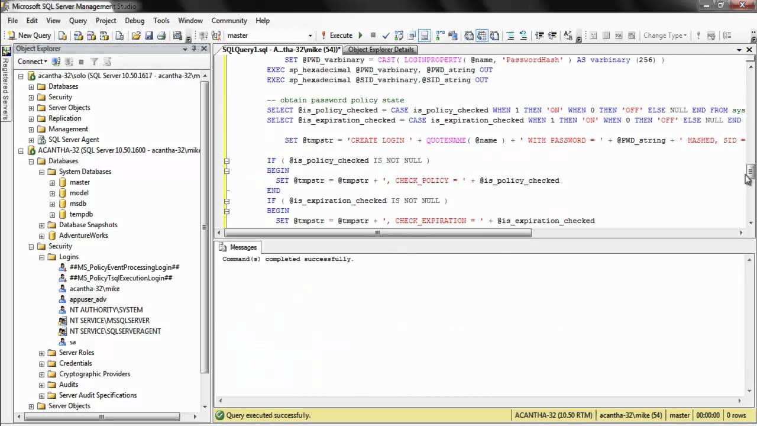Execute the query
The height and width of the screenshot is (426, 757).
click(337, 35)
